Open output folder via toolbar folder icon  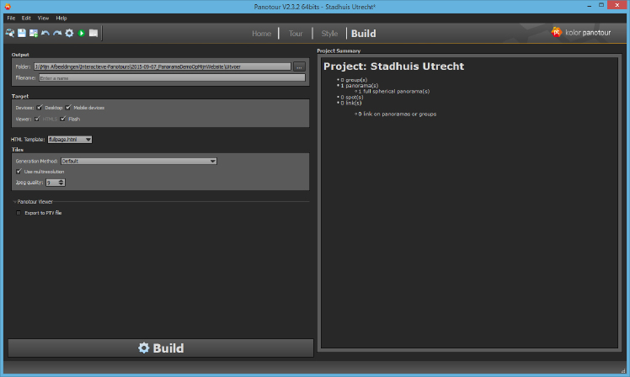[x=93, y=34]
